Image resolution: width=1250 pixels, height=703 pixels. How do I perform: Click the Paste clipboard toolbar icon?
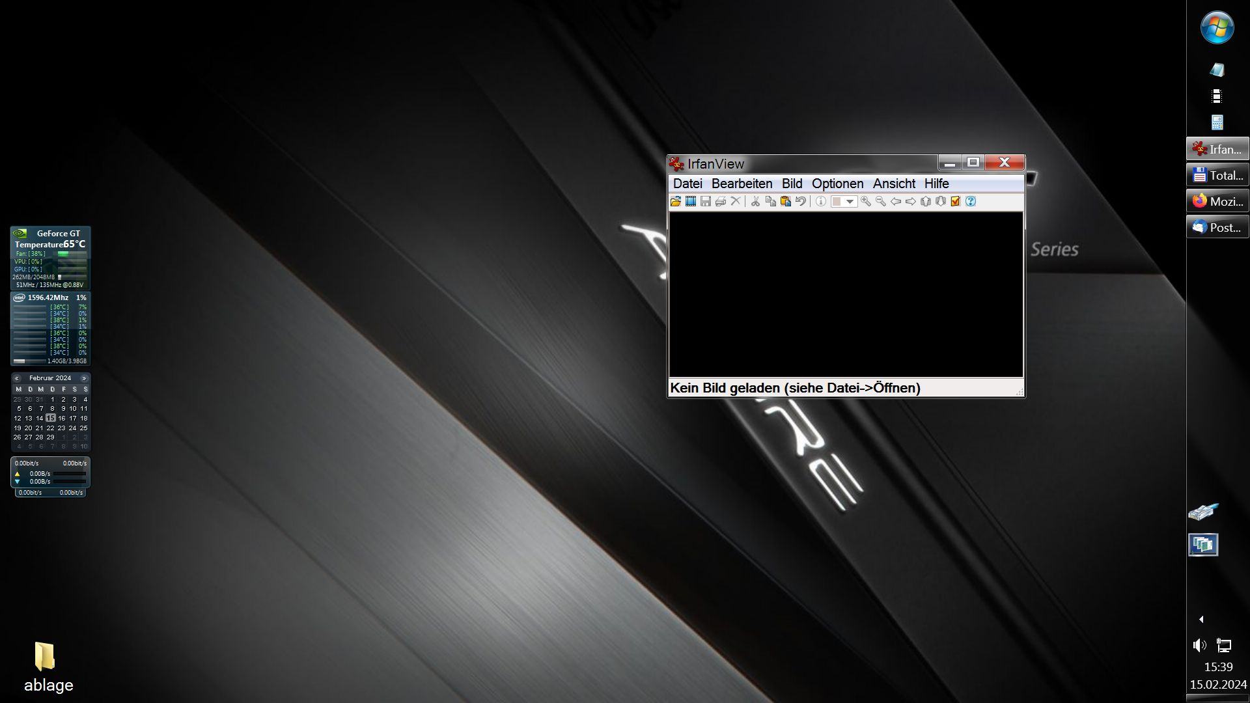785,202
